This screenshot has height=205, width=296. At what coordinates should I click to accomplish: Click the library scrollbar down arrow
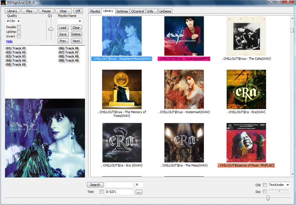pos(292,174)
